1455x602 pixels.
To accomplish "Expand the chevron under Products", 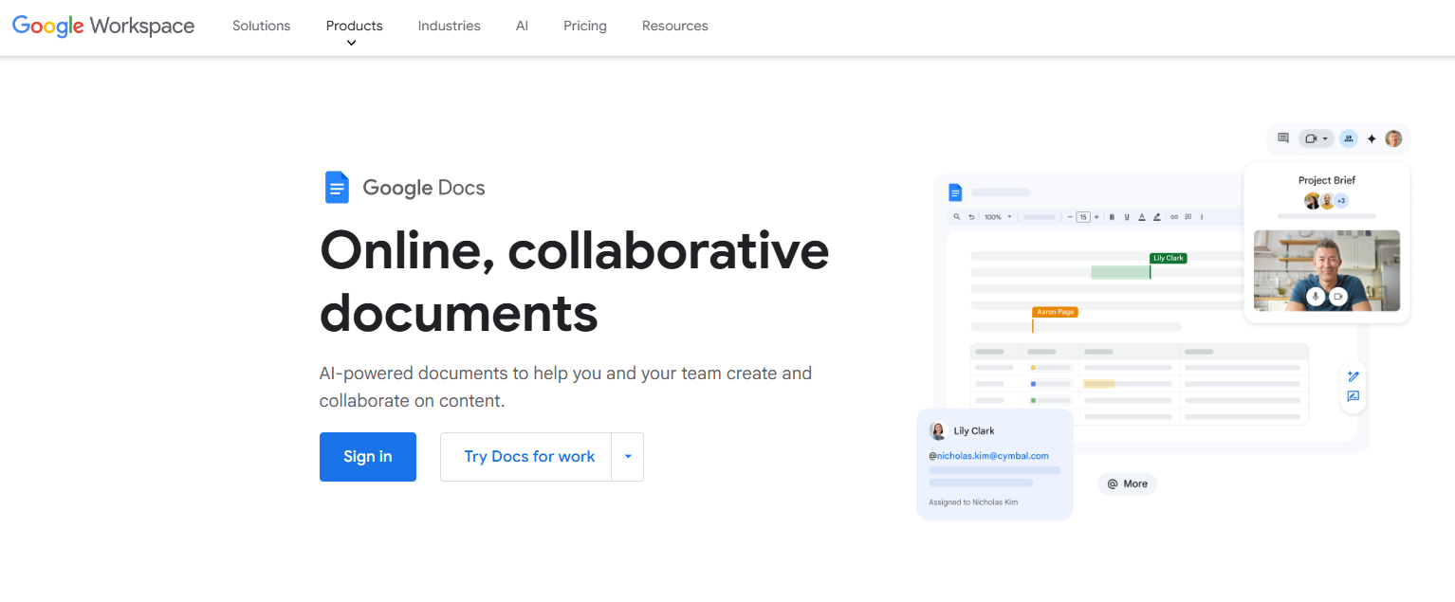I will [x=351, y=43].
